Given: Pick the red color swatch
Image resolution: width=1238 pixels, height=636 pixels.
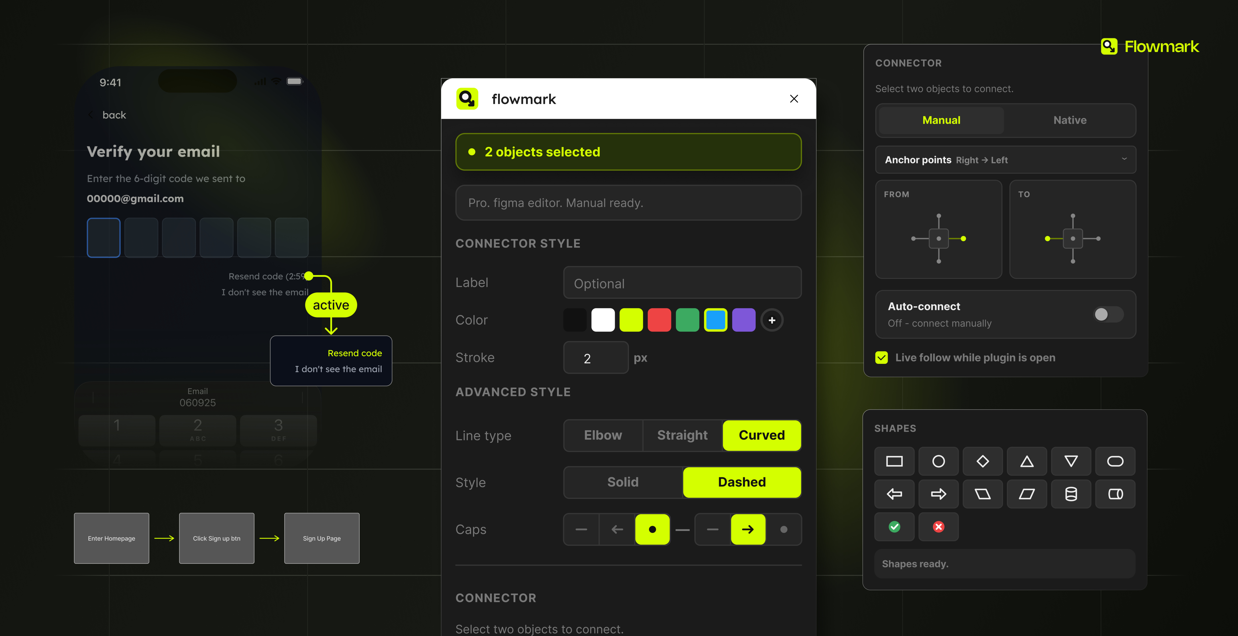Looking at the screenshot, I should (659, 320).
